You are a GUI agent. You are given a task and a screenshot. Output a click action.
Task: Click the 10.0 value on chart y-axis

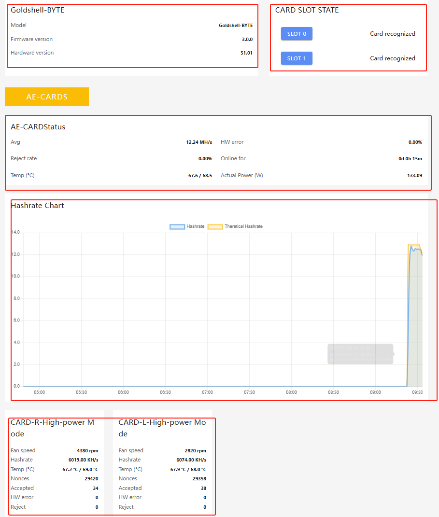tap(16, 276)
